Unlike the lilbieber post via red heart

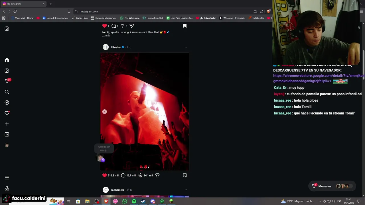105,175
